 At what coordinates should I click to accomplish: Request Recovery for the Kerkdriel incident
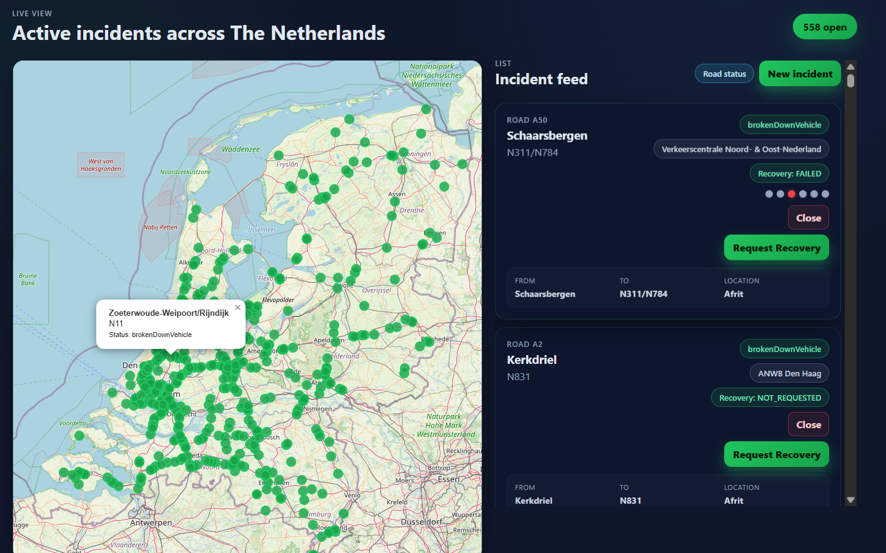[x=776, y=454]
